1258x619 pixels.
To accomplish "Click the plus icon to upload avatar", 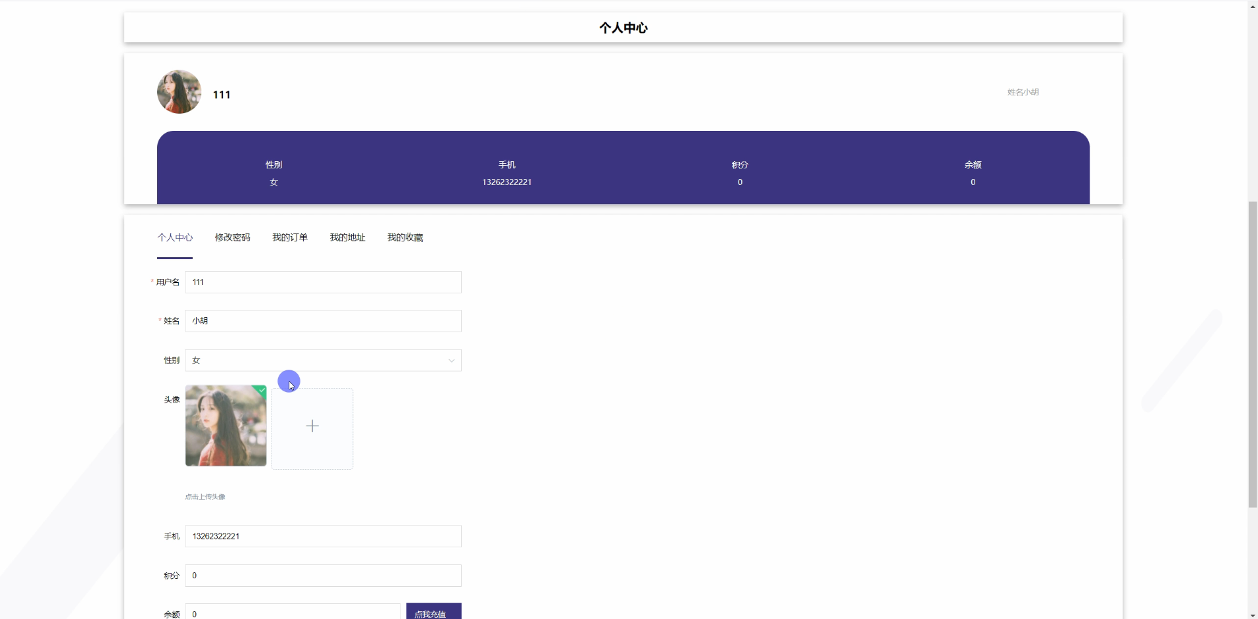I will 312,426.
